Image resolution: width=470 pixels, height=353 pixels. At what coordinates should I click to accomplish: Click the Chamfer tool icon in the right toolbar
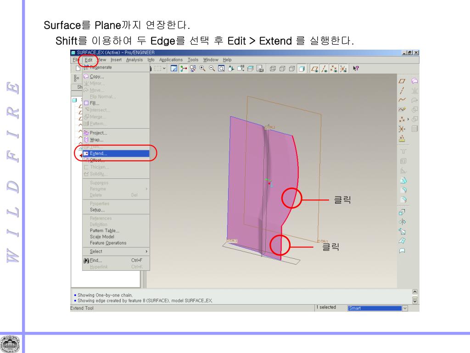click(x=403, y=199)
